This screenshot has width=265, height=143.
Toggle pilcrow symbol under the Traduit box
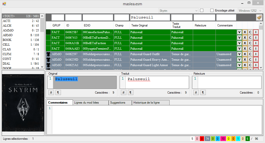coord(130,93)
